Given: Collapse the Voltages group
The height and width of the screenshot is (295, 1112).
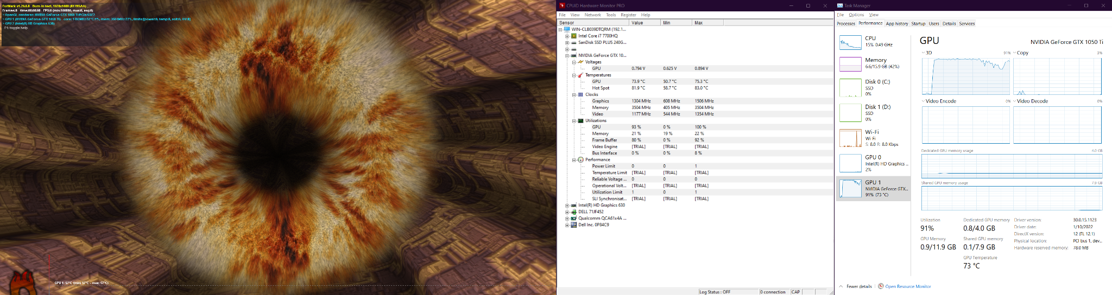Looking at the screenshot, I should (x=574, y=62).
